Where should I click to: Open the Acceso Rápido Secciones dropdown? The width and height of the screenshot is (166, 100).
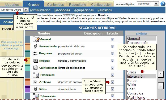pos(148,4)
